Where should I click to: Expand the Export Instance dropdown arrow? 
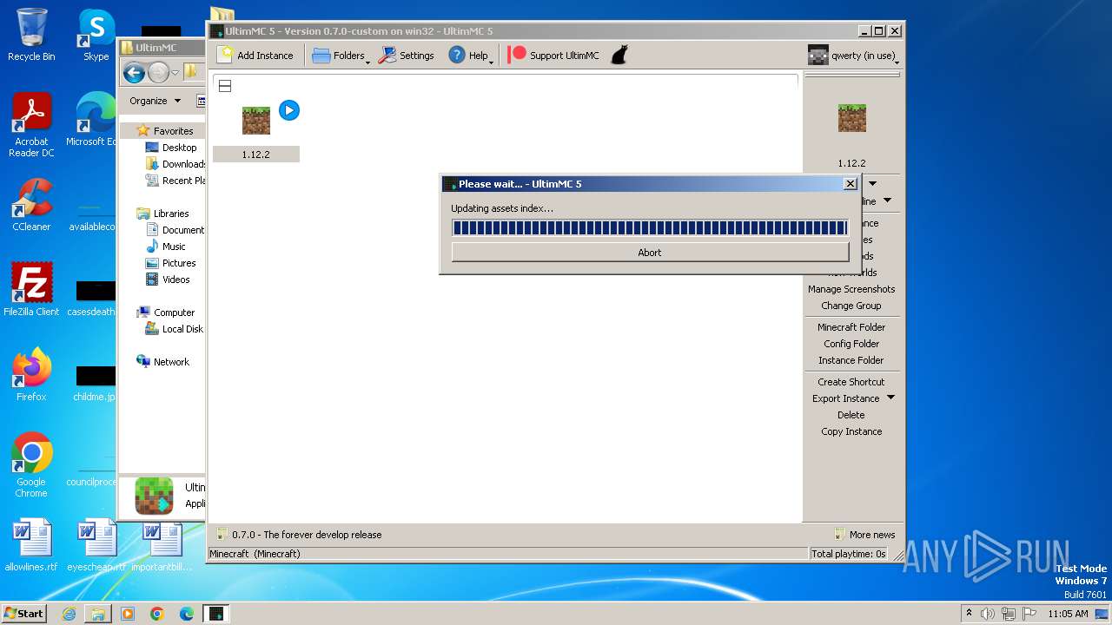(x=890, y=398)
